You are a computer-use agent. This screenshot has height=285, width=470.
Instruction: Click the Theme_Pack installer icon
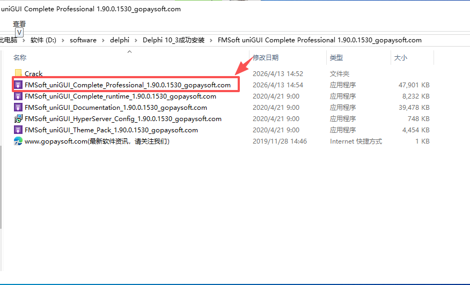pos(18,130)
